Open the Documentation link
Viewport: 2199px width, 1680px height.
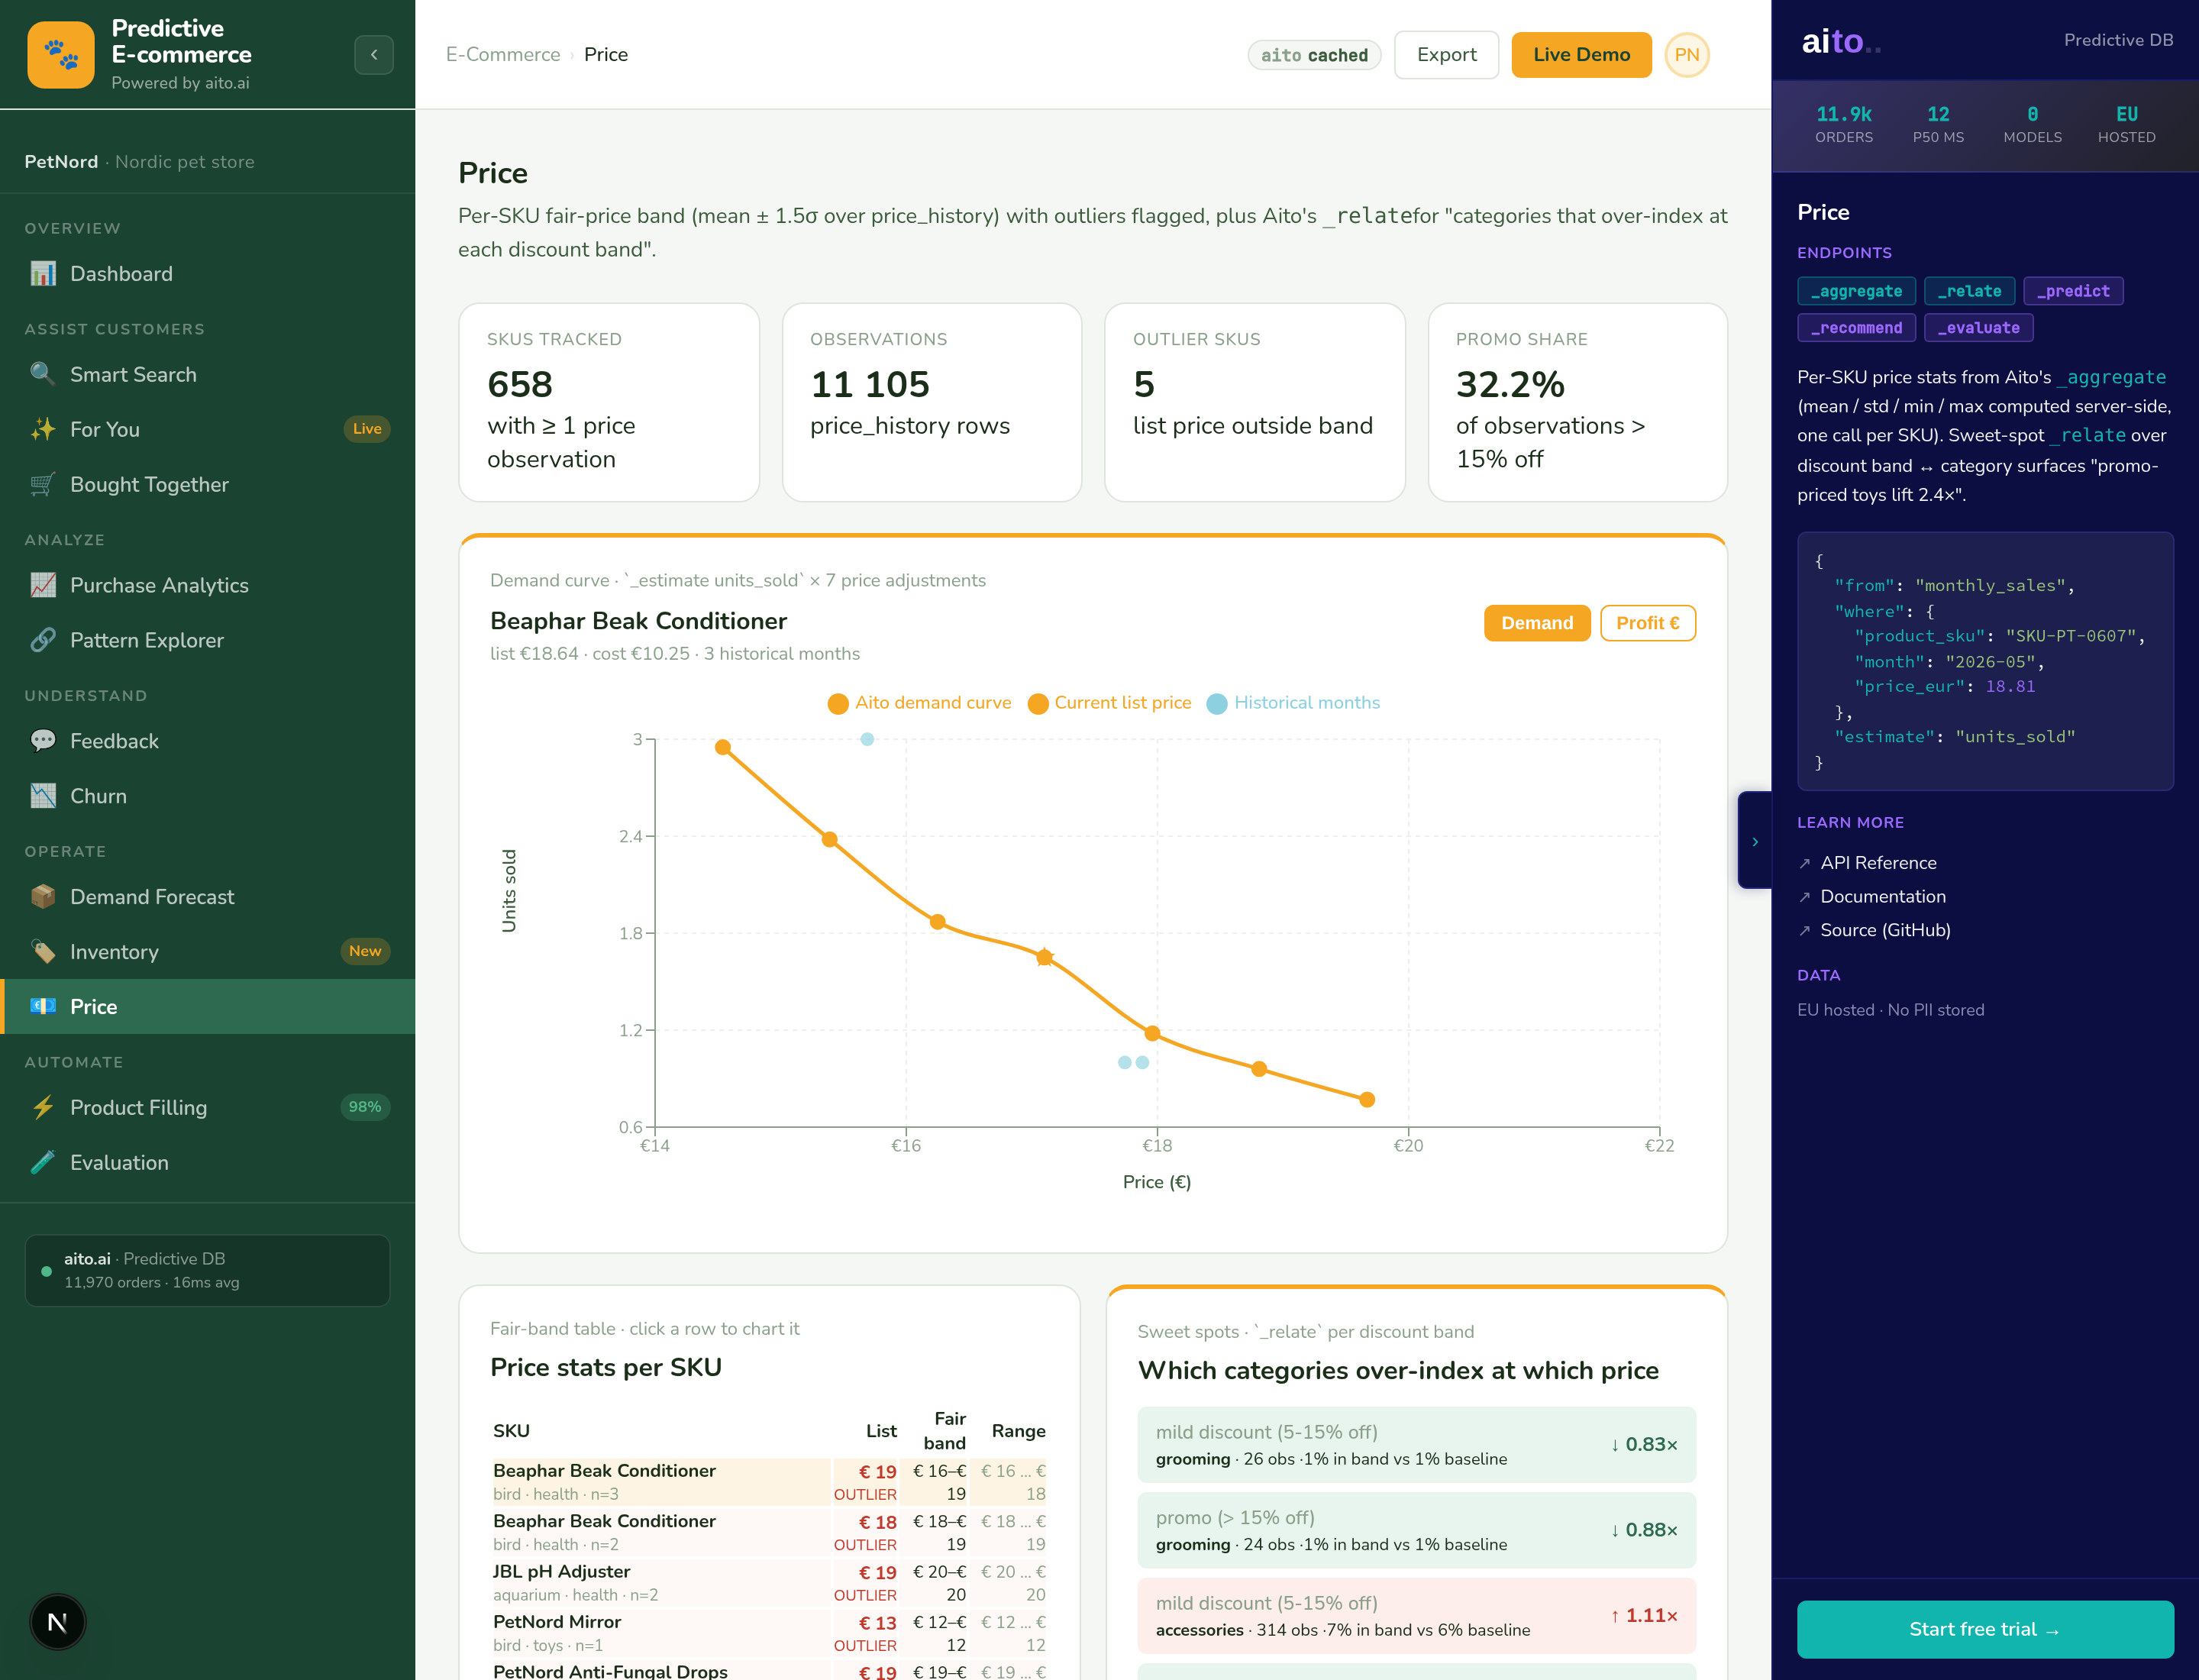tap(1883, 897)
